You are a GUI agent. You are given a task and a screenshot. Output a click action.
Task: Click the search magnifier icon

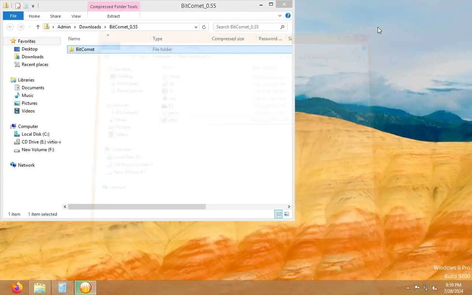click(282, 27)
